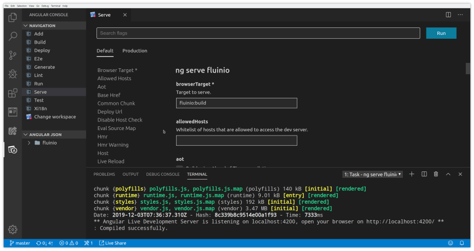Click the browserTarget input field
The width and height of the screenshot is (474, 251).
pyautogui.click(x=236, y=103)
